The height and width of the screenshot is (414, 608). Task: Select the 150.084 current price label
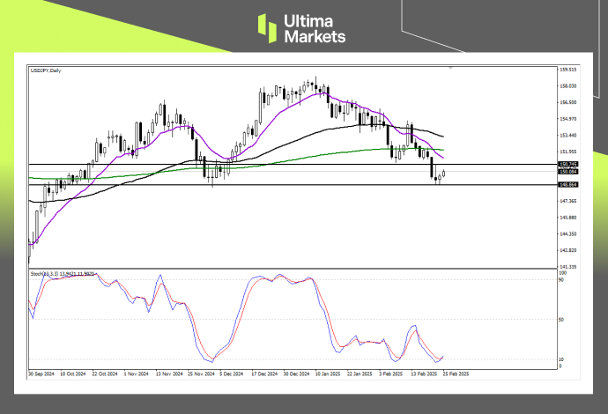point(567,172)
